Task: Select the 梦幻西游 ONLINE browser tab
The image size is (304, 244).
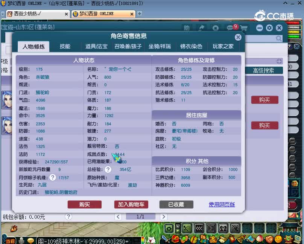Action: click(103, 14)
